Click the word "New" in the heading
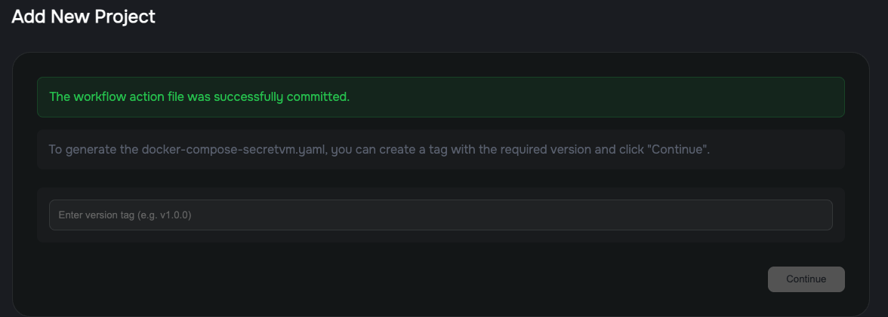This screenshot has height=317, width=888. point(71,17)
